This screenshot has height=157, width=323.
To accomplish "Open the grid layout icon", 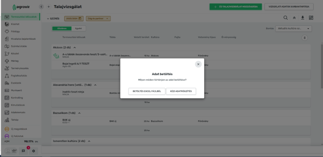I will pos(311,18).
